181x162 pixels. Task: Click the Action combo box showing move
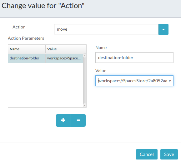tap(106, 29)
